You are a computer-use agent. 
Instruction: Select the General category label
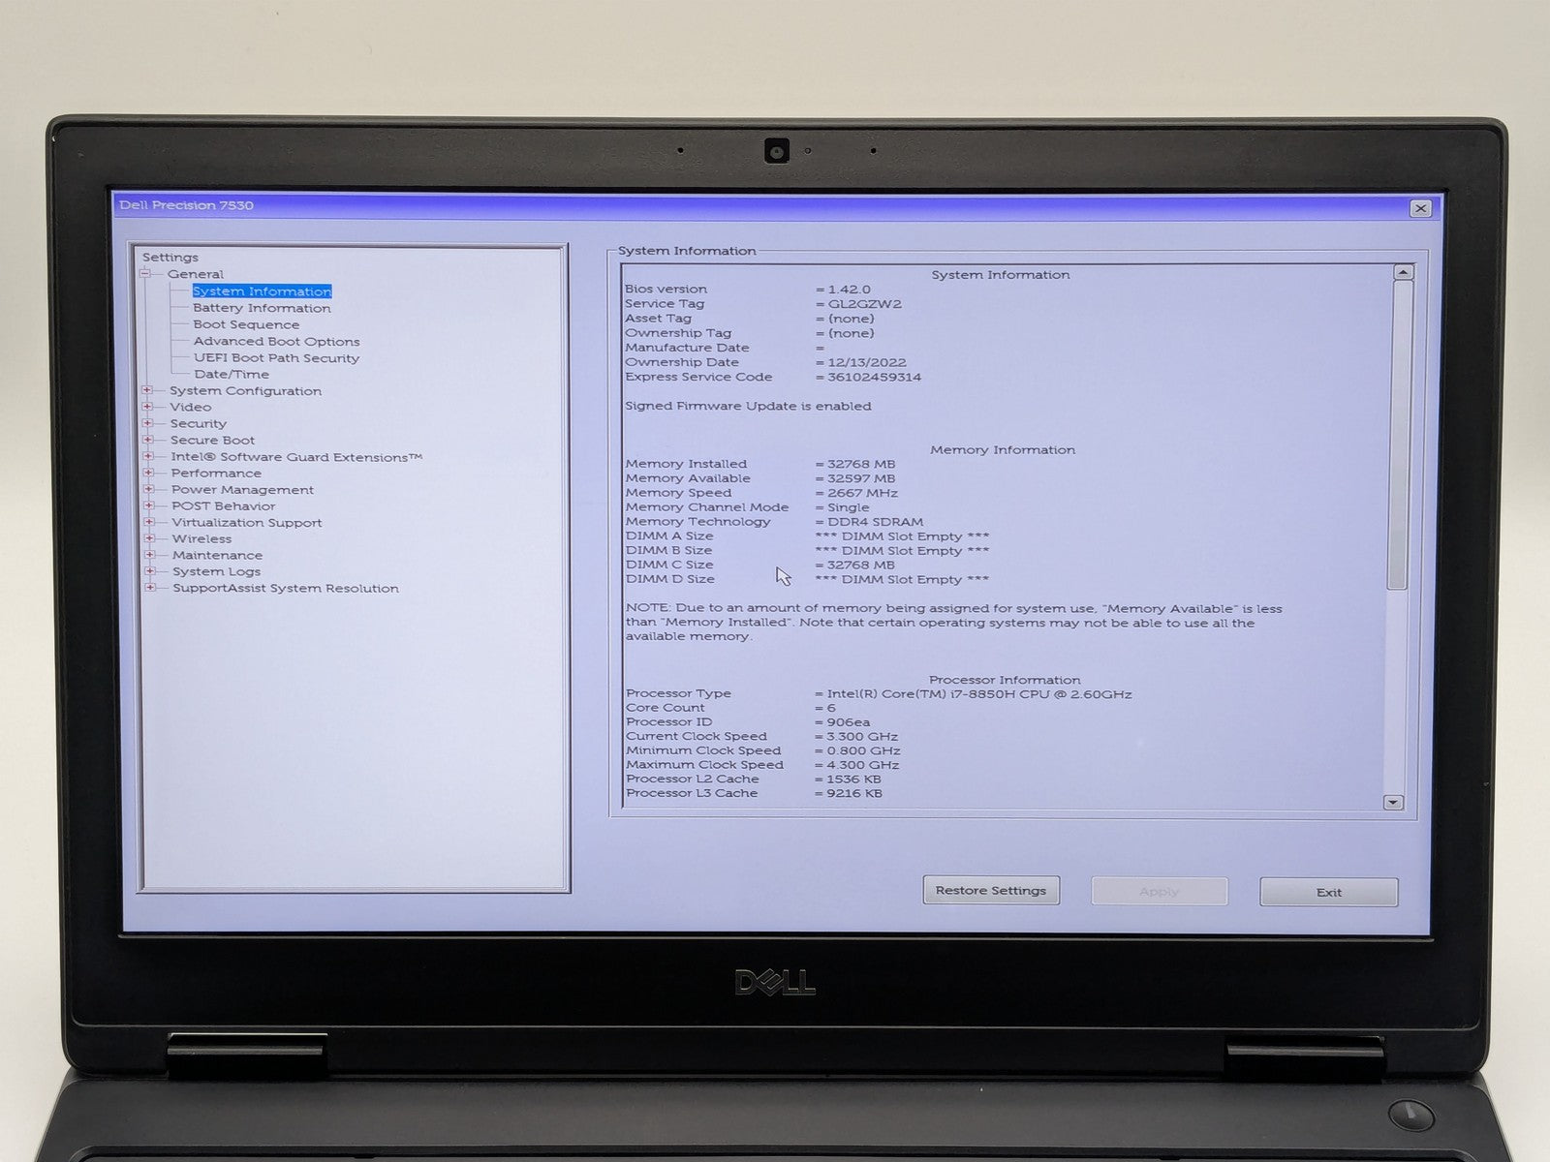point(196,274)
